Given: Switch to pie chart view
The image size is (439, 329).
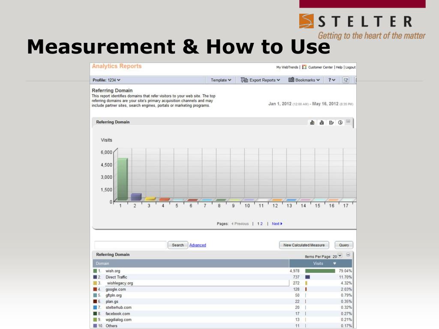Looking at the screenshot, I should tap(340, 123).
